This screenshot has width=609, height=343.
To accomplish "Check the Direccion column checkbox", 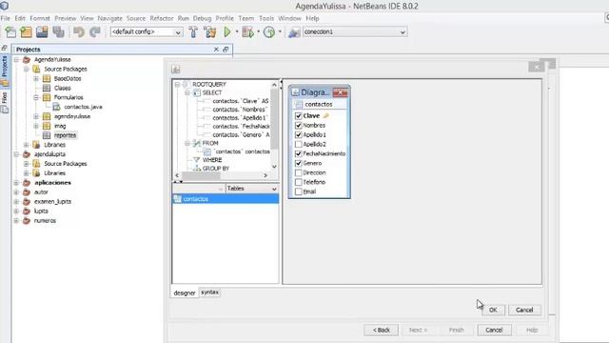I will point(298,172).
